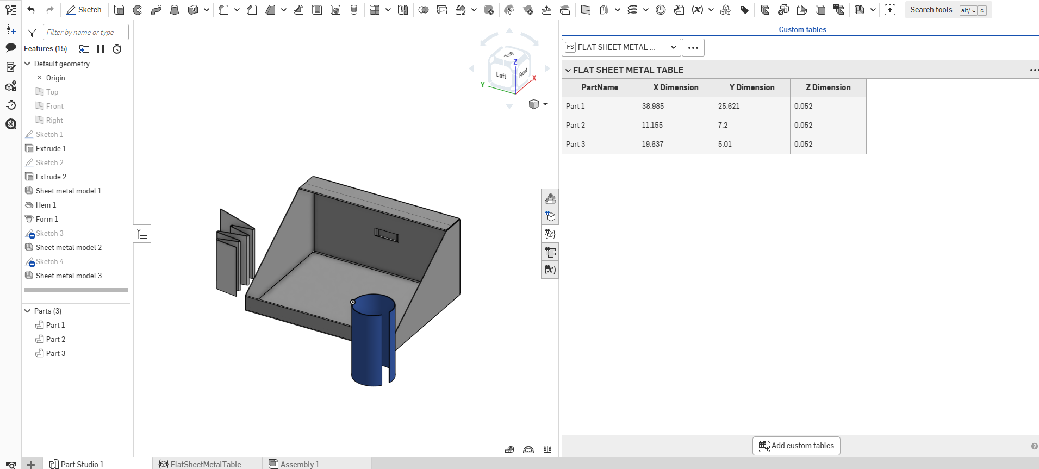Toggle visibility of the Top plane
The image size is (1039, 469).
point(40,92)
